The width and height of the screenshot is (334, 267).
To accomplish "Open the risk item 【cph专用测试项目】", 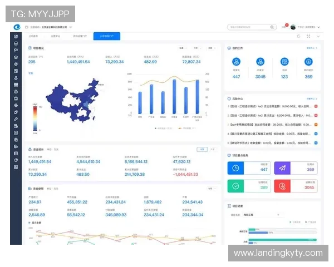I will tap(269, 125).
